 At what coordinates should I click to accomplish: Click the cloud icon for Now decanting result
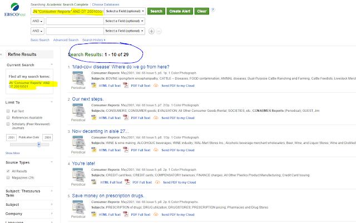point(156,150)
